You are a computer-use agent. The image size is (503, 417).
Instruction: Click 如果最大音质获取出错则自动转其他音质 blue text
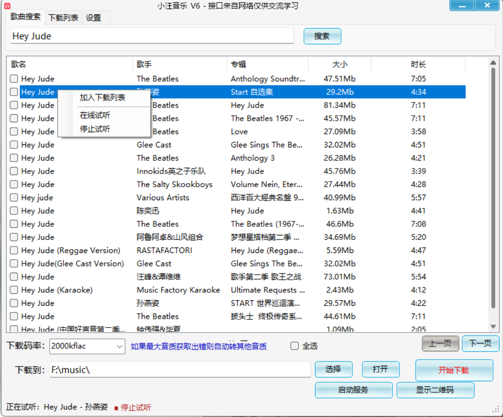point(198,347)
